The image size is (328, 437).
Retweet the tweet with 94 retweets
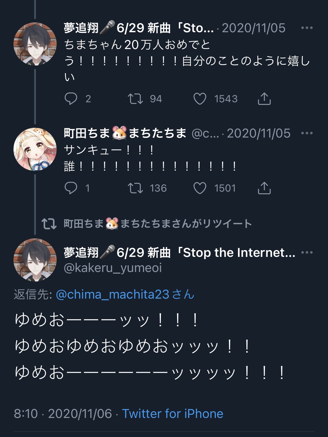point(135,99)
